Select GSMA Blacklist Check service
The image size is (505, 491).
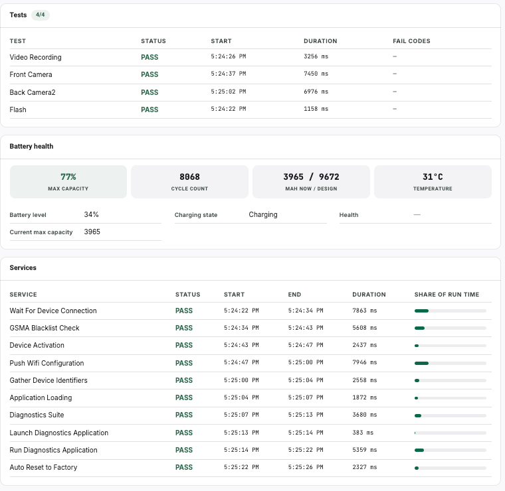point(45,328)
